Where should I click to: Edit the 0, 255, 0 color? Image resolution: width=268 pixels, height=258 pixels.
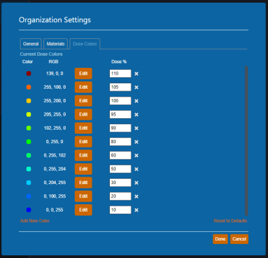click(83, 142)
